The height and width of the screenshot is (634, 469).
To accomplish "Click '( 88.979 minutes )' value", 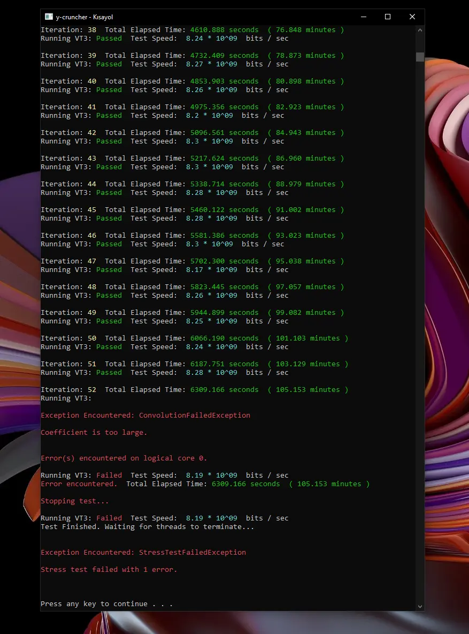I will [x=306, y=184].
